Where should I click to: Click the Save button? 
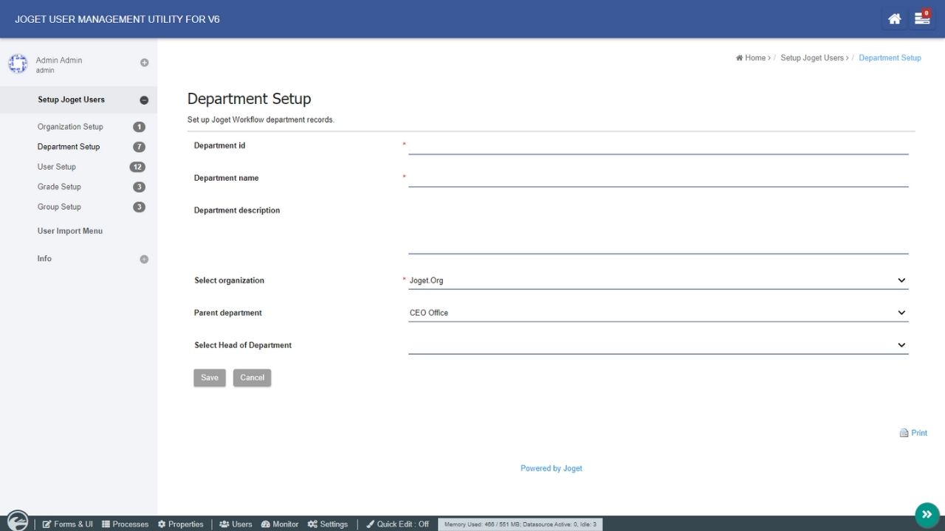(x=210, y=378)
